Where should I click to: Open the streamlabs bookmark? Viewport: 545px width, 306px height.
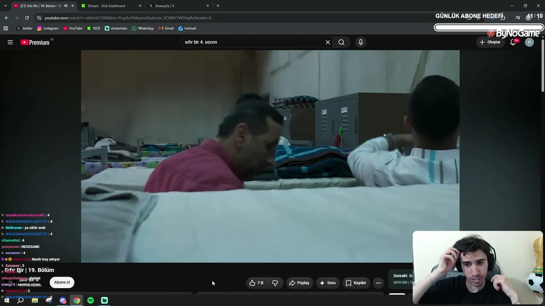(x=116, y=28)
